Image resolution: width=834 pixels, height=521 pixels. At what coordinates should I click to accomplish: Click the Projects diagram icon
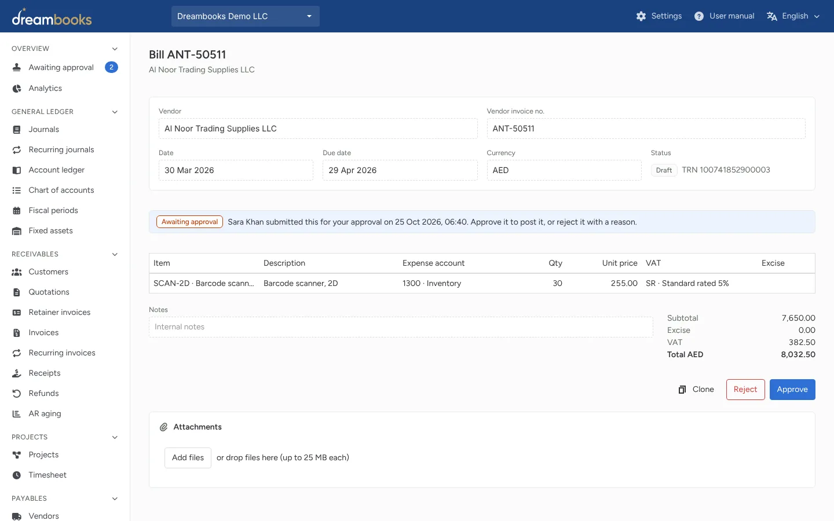click(x=17, y=455)
